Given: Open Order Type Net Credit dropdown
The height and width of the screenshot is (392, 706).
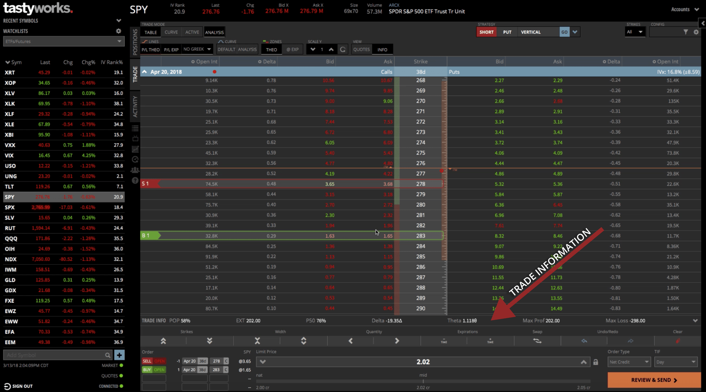Looking at the screenshot, I should [629, 362].
